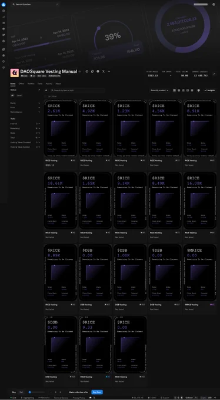Tick the checkbox beside 18 ITEMS

[x=46, y=96]
